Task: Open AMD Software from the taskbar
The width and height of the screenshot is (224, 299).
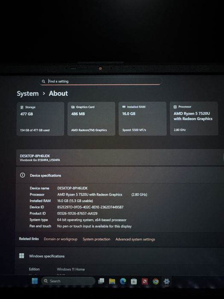Action: point(145,281)
